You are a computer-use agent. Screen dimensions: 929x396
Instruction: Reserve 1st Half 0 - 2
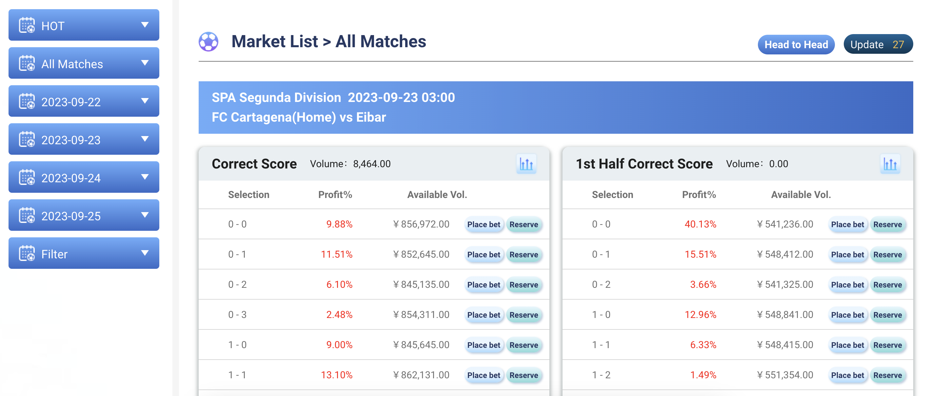click(x=887, y=285)
